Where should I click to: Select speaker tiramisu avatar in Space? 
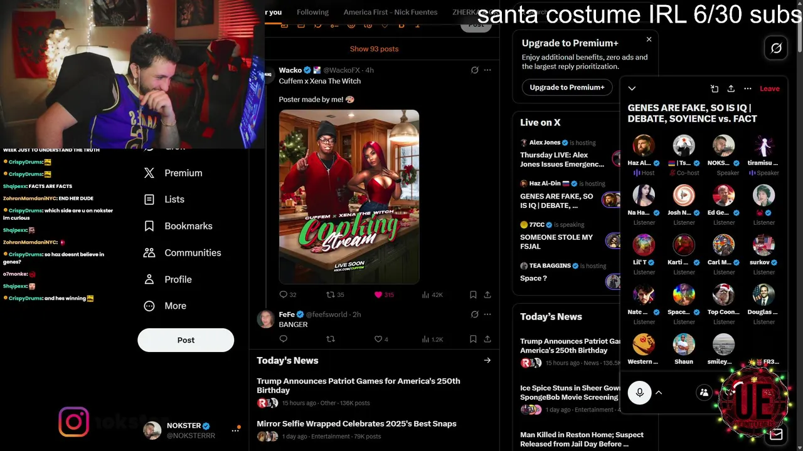(763, 145)
